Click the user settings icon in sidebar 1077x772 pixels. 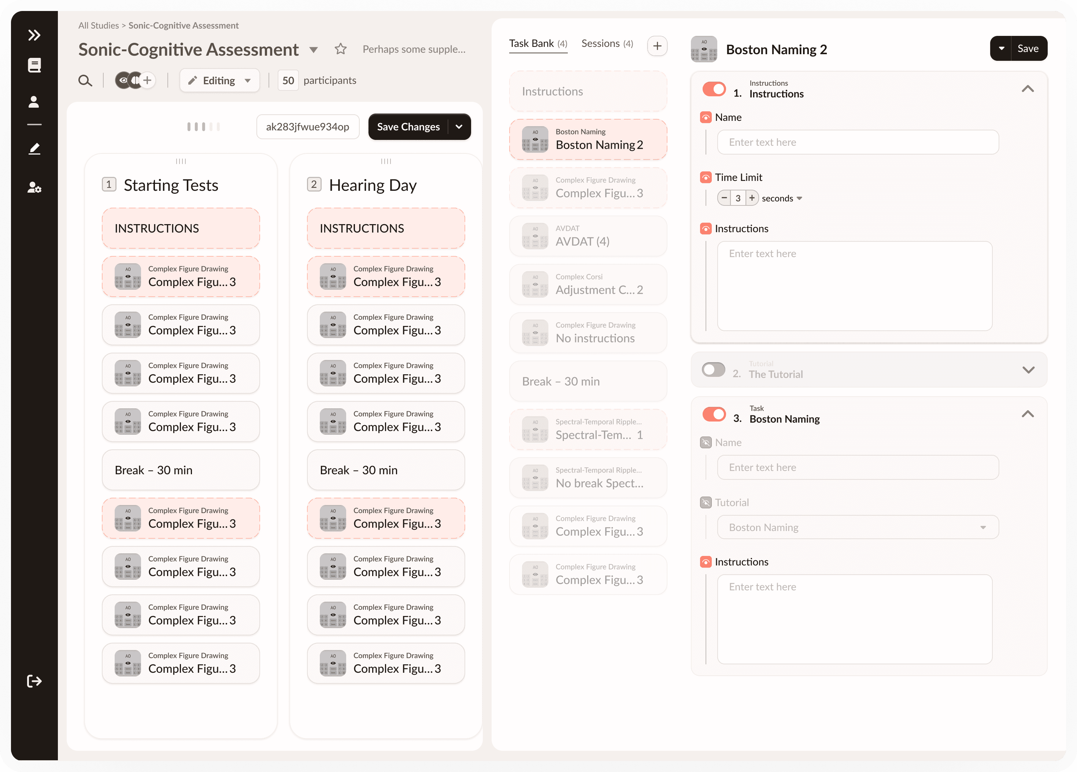tap(34, 188)
